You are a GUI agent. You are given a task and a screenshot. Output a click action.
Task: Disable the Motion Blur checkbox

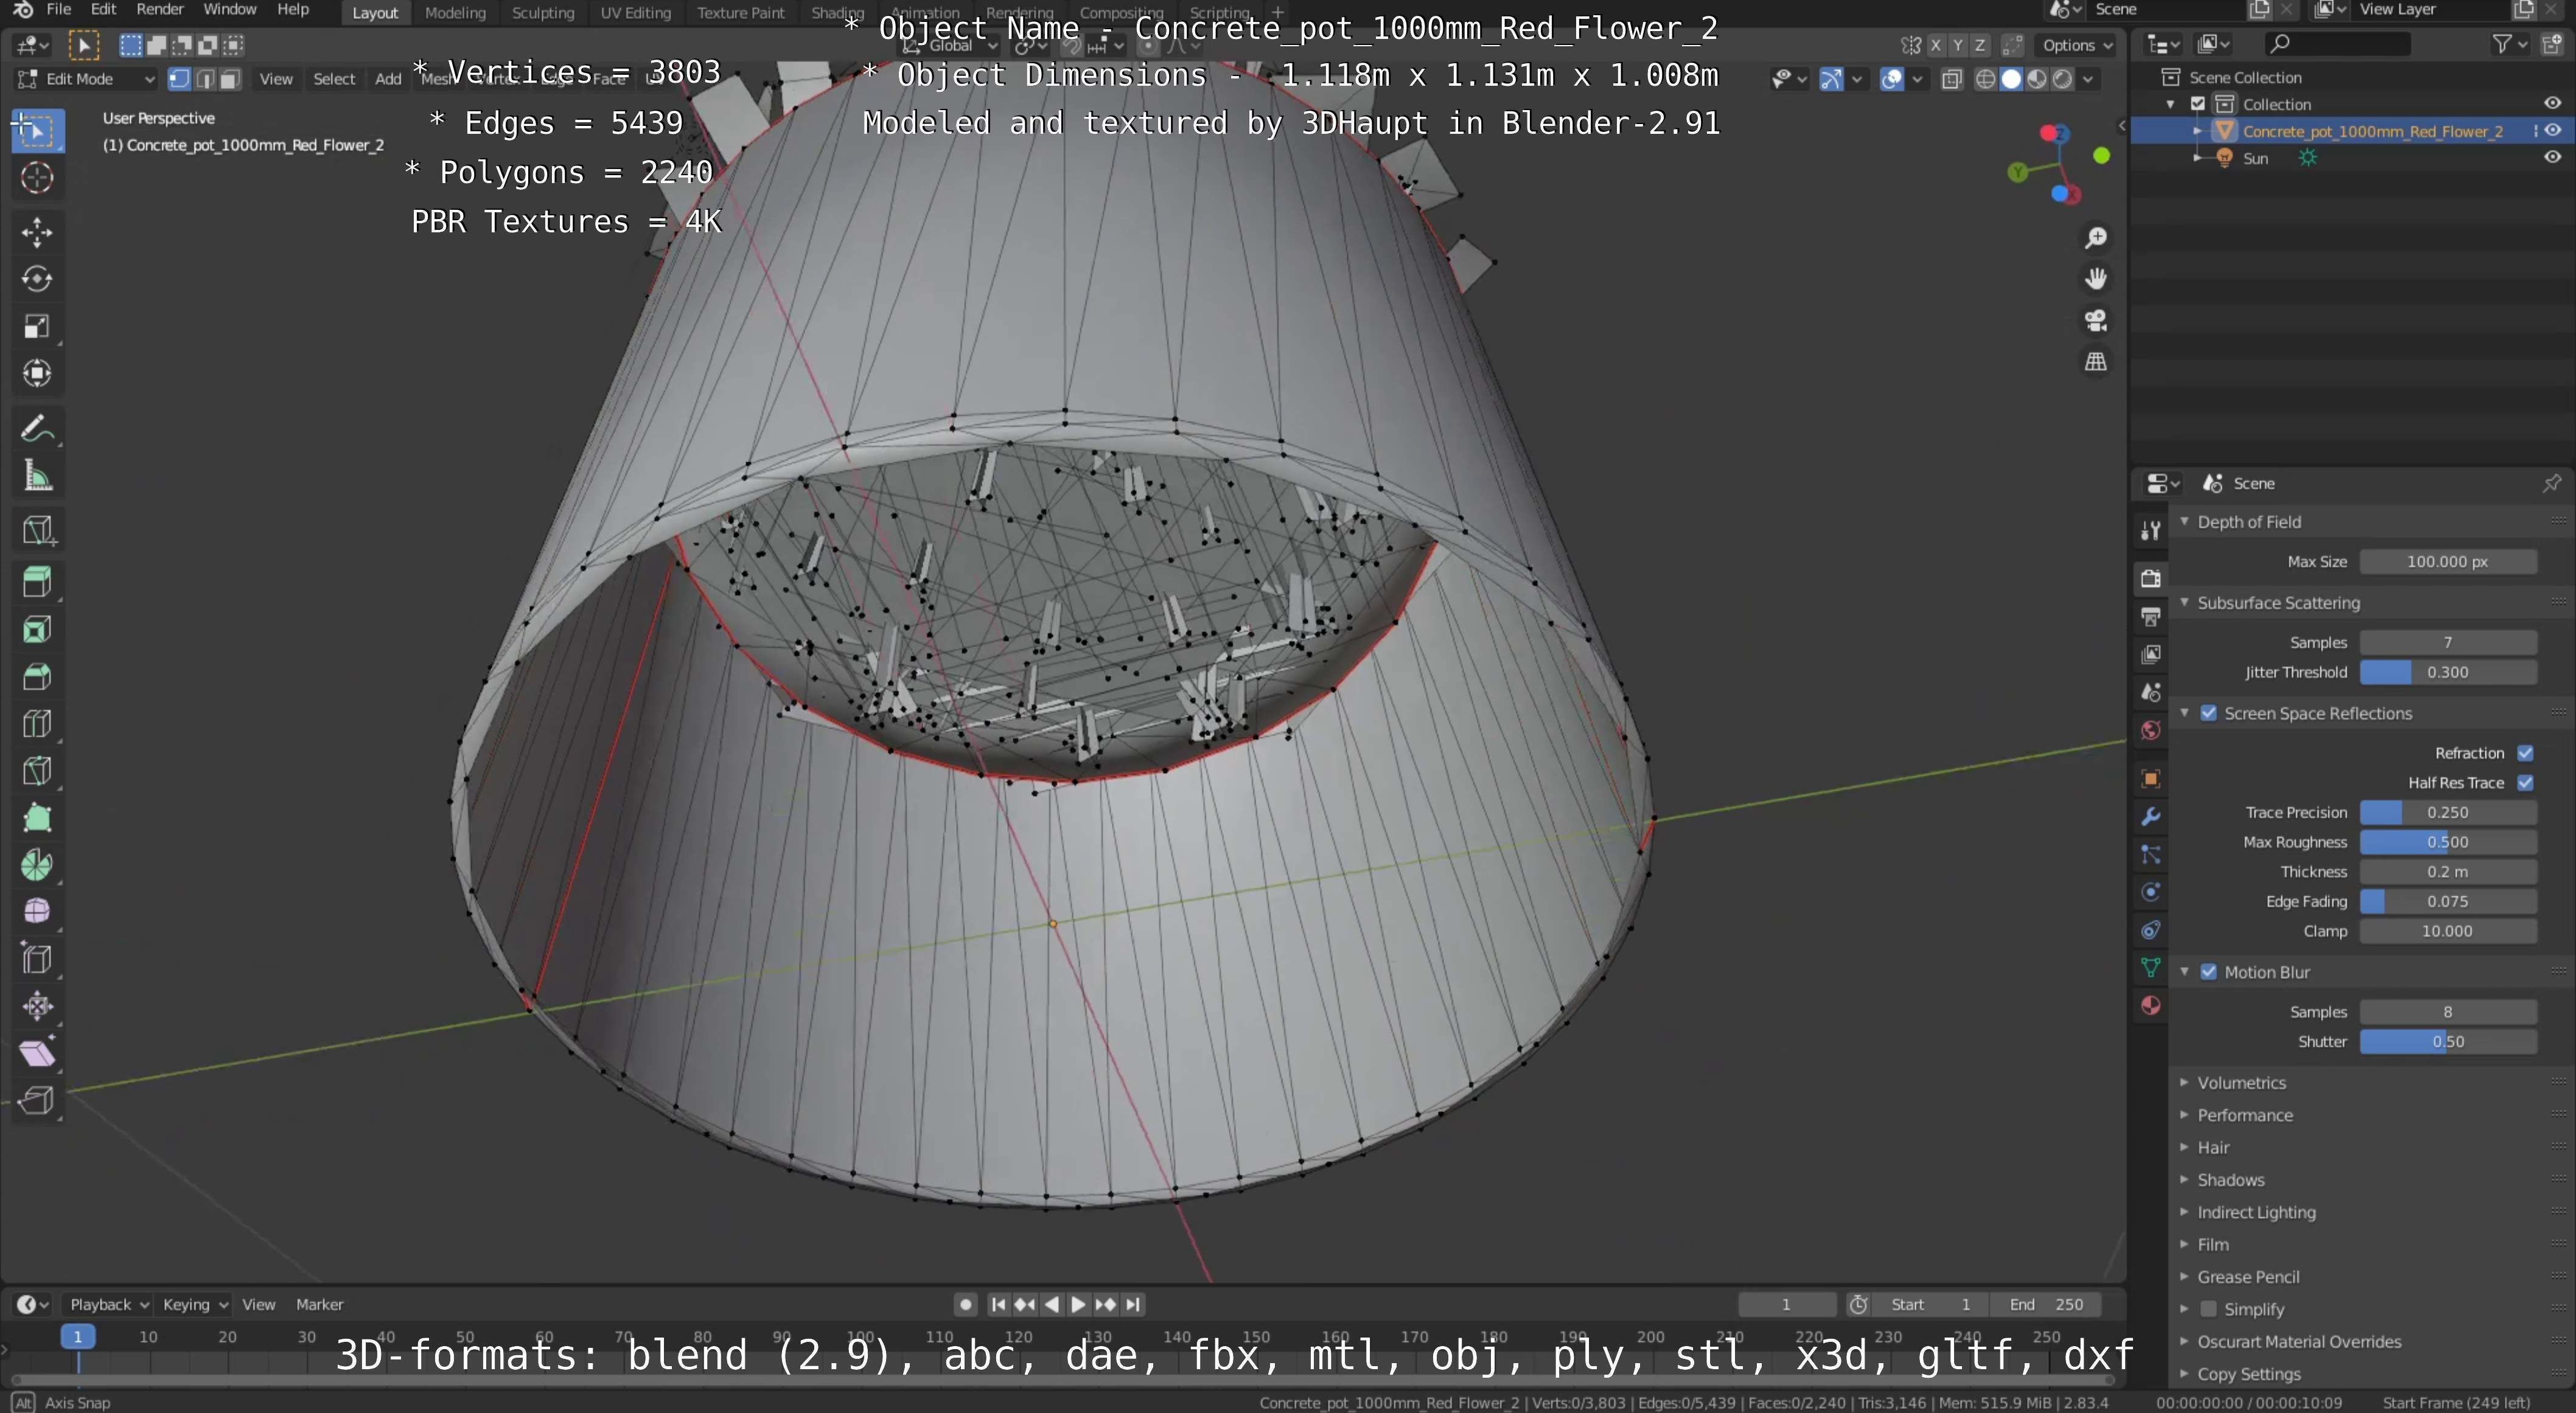point(2209,972)
